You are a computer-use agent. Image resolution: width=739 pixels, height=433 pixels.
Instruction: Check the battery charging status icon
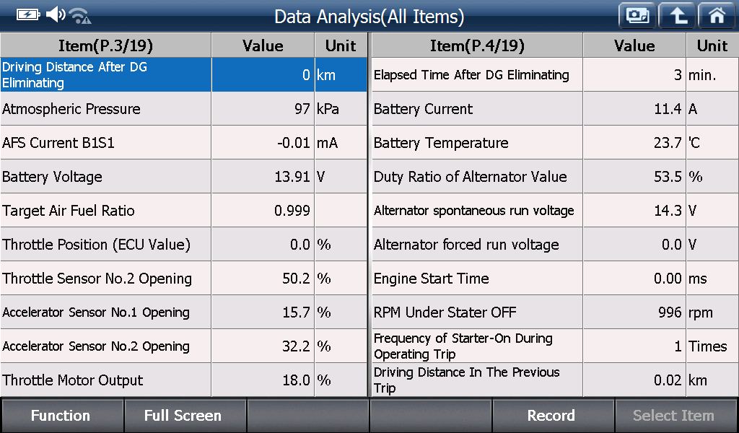[x=28, y=14]
